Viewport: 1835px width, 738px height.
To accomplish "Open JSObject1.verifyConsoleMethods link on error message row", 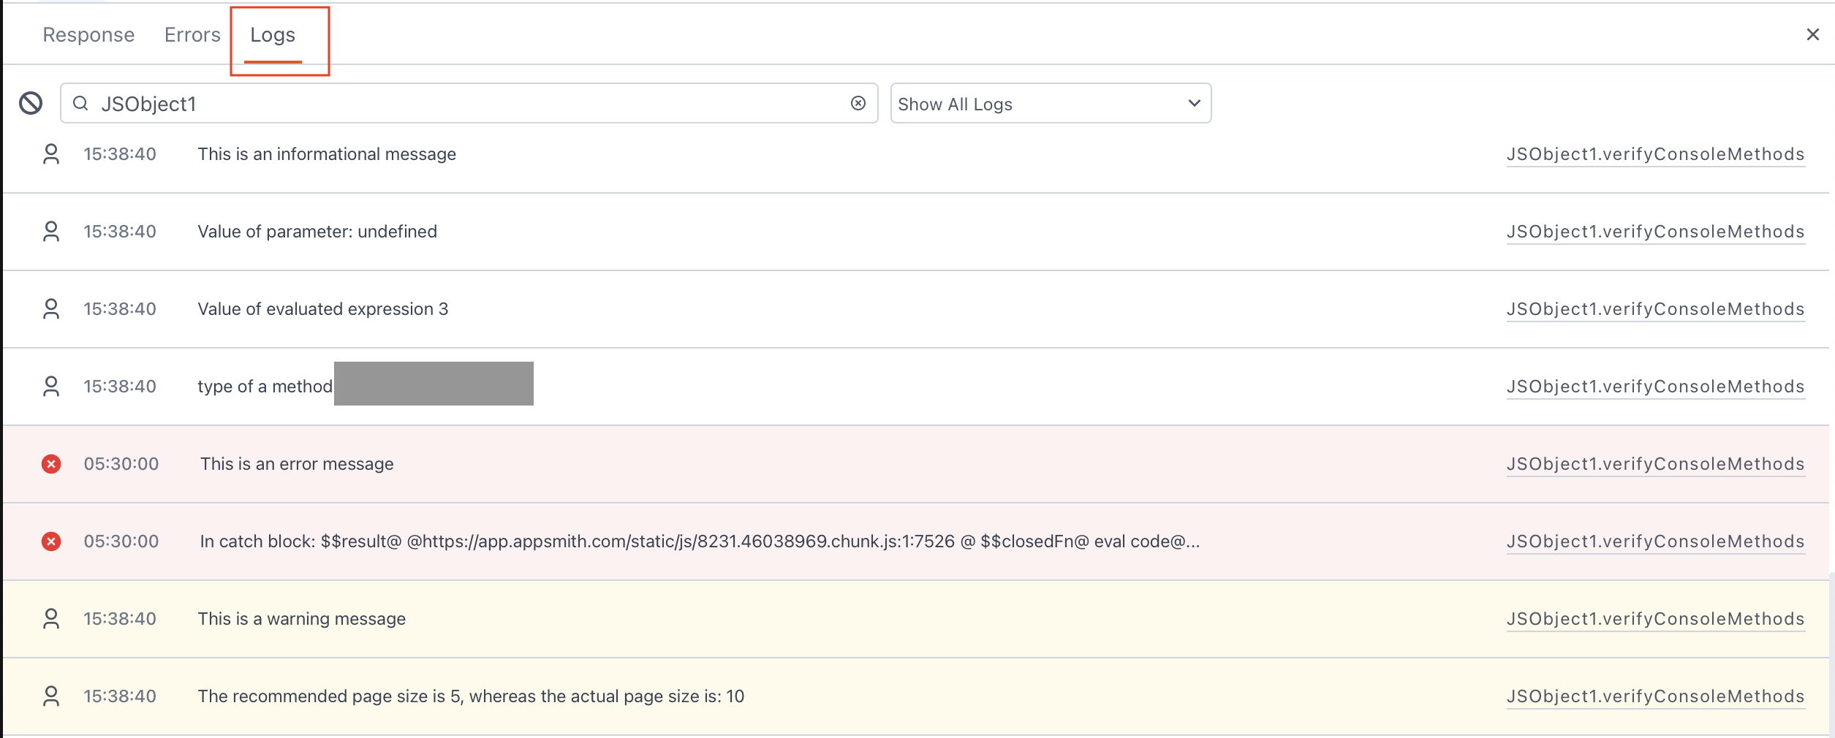I will (1655, 464).
